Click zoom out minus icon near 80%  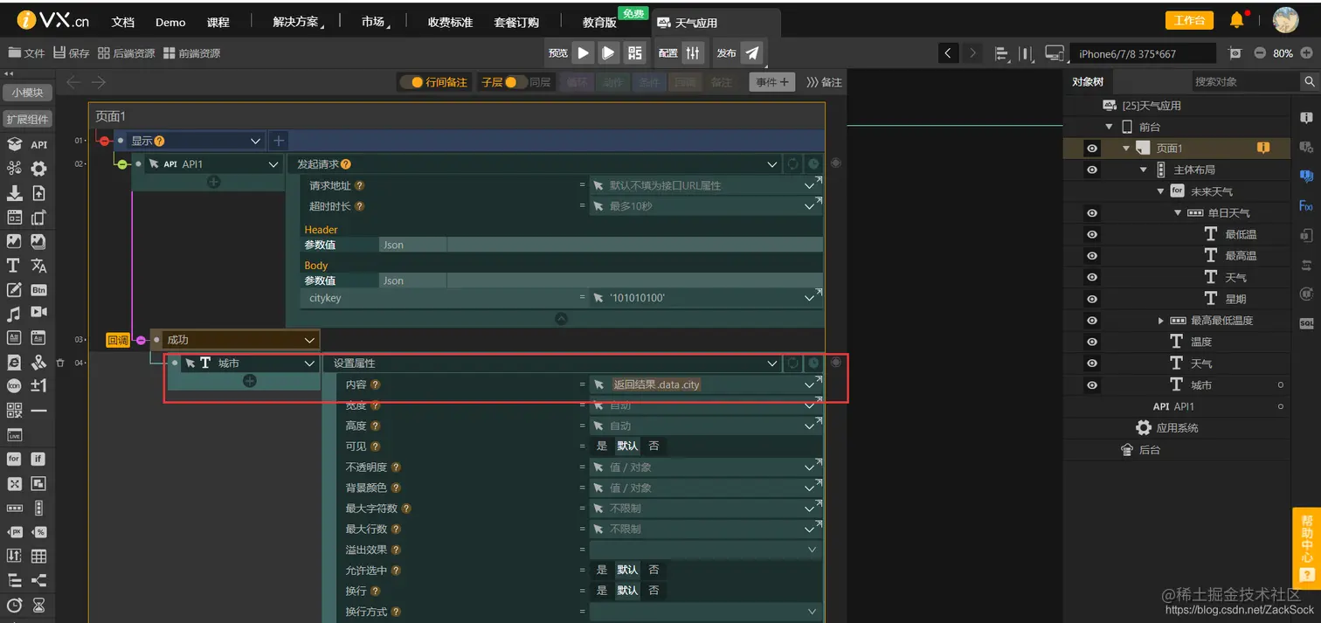tap(1260, 52)
